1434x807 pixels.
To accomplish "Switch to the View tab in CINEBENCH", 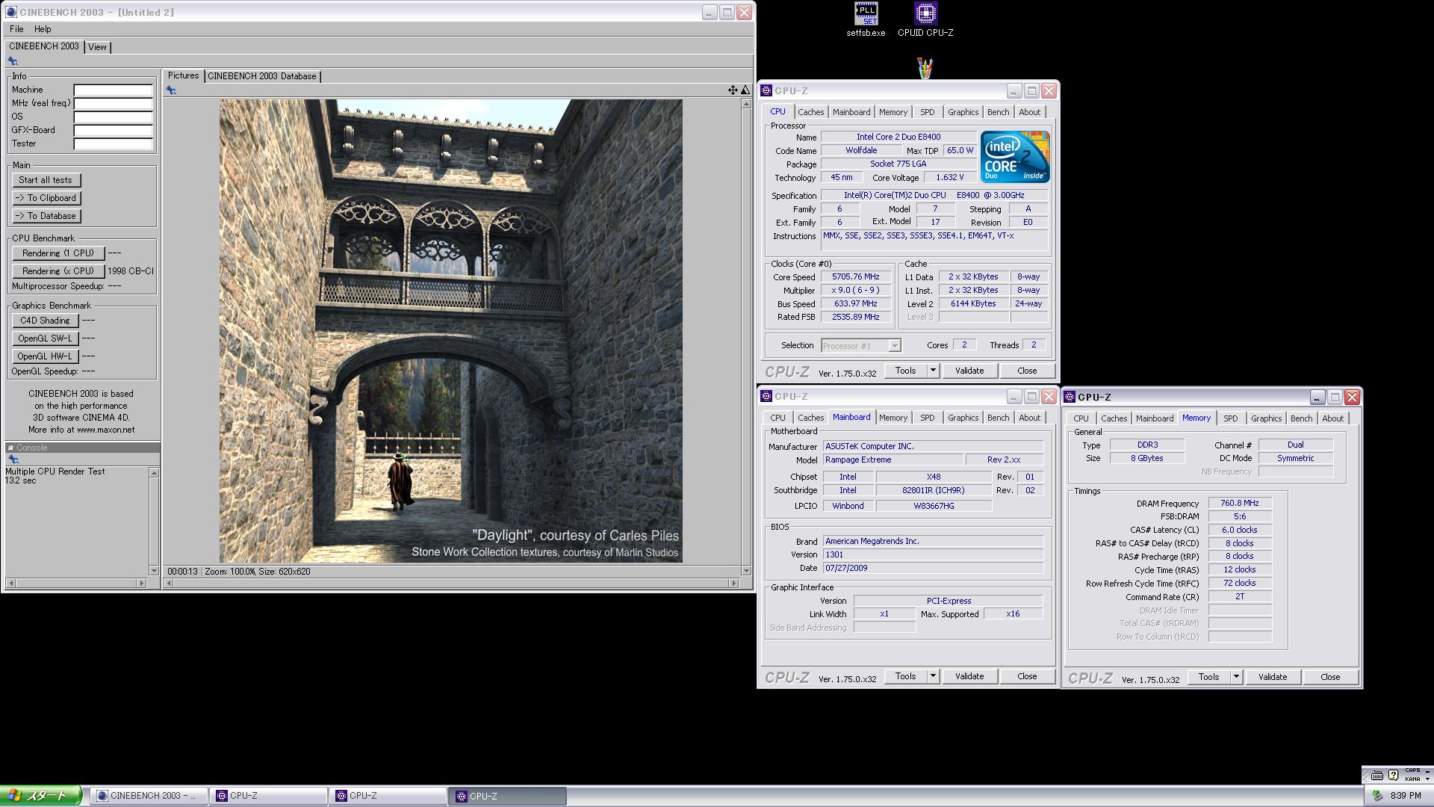I will (97, 47).
